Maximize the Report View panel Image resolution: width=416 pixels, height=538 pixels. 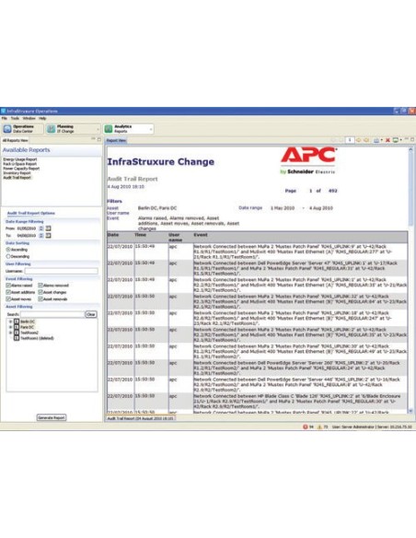[412, 139]
